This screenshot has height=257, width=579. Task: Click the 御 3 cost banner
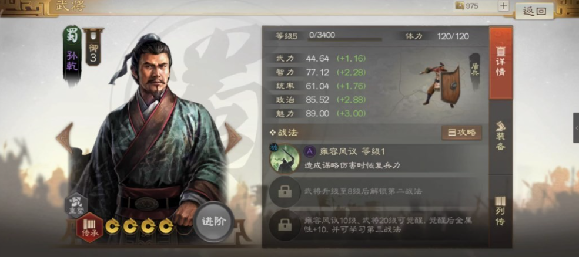pyautogui.click(x=93, y=47)
